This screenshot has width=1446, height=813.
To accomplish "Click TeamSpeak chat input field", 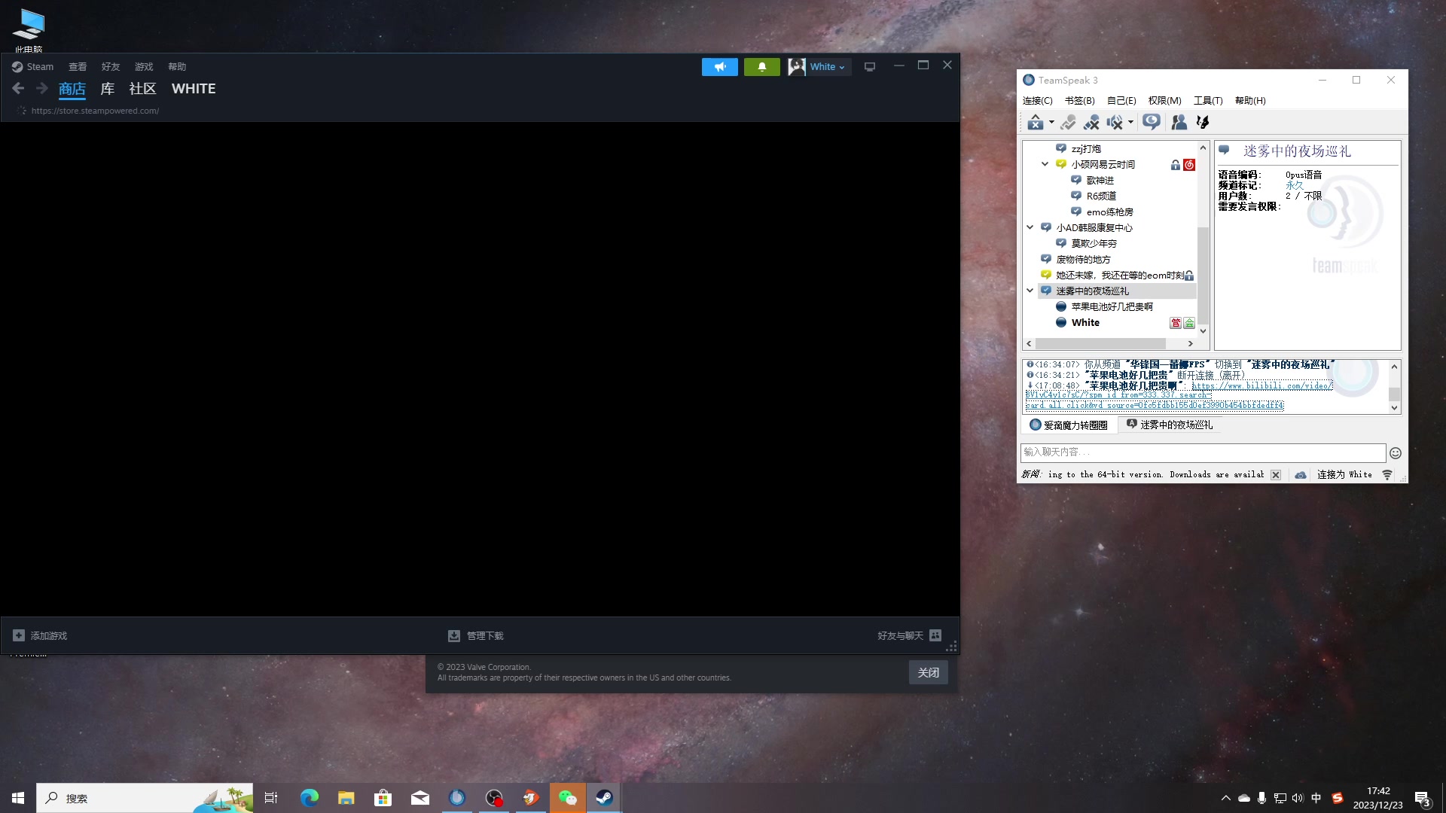I will coord(1200,452).
